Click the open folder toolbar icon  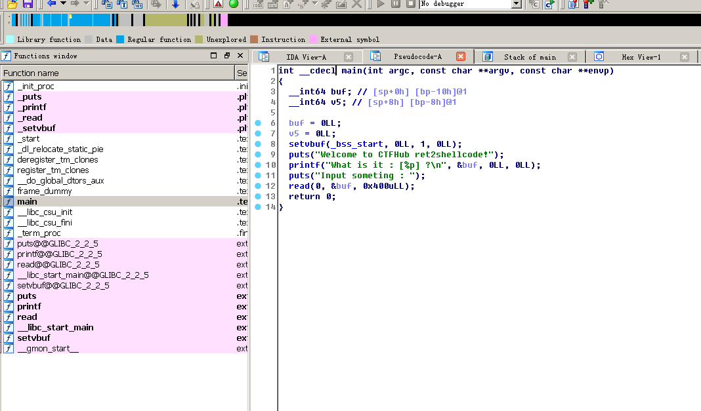pyautogui.click(x=12, y=4)
